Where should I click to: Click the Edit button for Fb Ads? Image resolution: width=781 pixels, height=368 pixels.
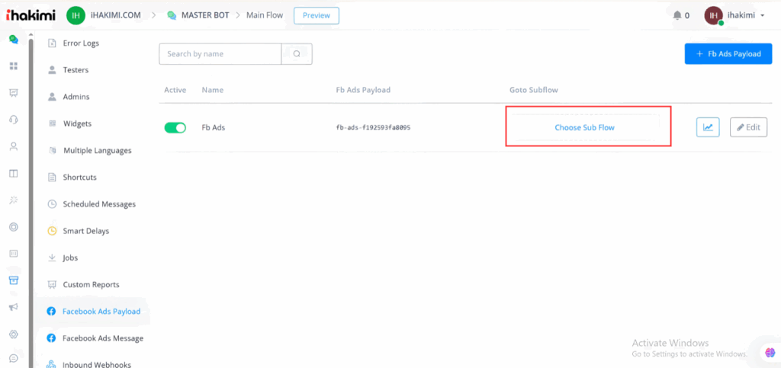[x=748, y=127]
